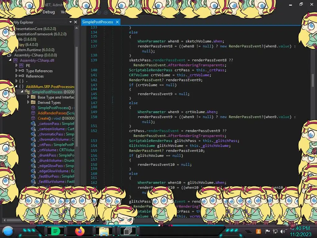Open the green notes app in taskbar
Image resolution: width=317 pixels, height=238 pixels.
pyautogui.click(x=55, y=231)
